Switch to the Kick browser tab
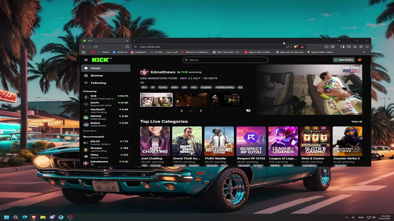This screenshot has height=221, width=394. pos(106,41)
